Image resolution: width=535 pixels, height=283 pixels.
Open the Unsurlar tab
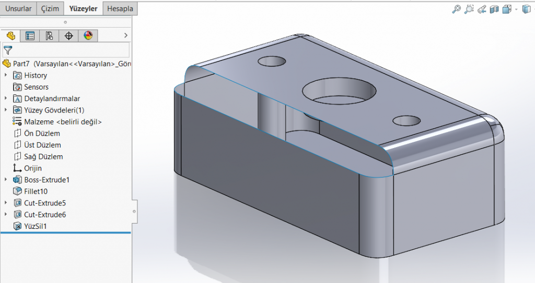tap(18, 9)
